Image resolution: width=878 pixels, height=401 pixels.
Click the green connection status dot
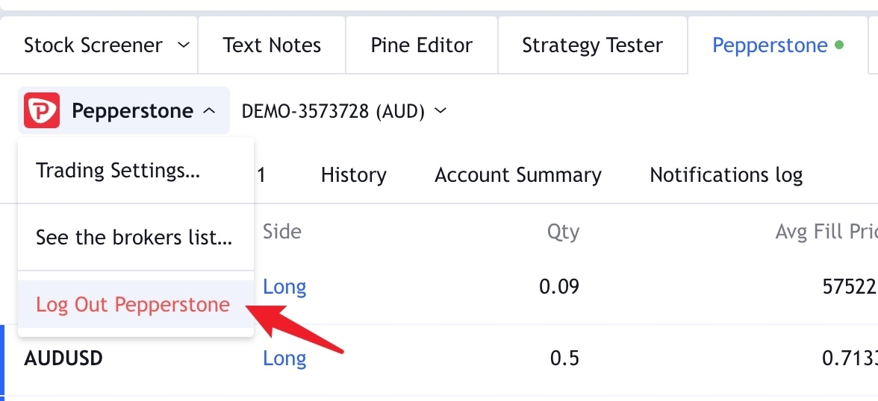click(839, 45)
